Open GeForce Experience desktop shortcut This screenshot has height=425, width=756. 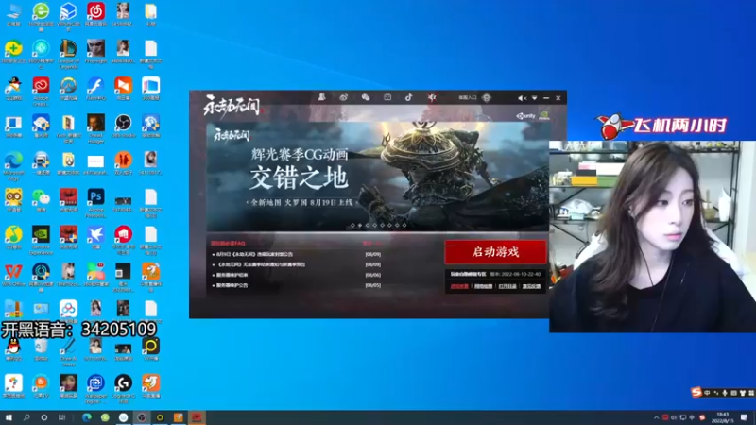41,240
